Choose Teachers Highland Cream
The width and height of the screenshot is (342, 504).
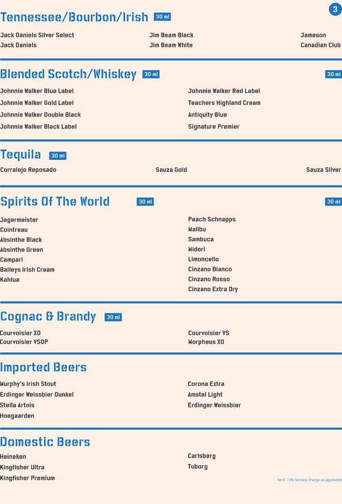tap(224, 103)
